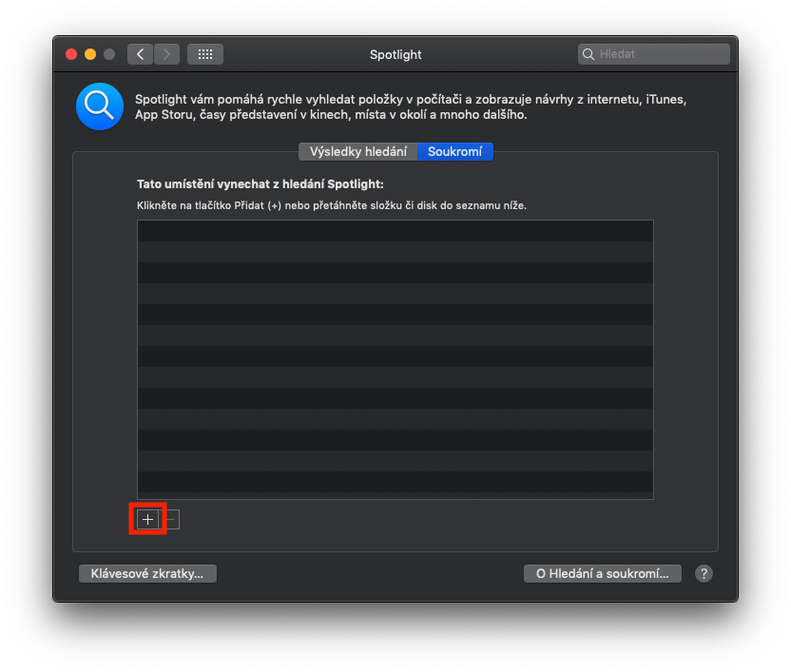The image size is (791, 672).
Task: Go back with the left chevron button
Action: point(141,54)
